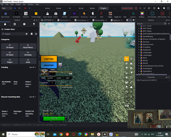Open the Import Avatar plugin
171x137 pixels.
[x=48, y=15]
